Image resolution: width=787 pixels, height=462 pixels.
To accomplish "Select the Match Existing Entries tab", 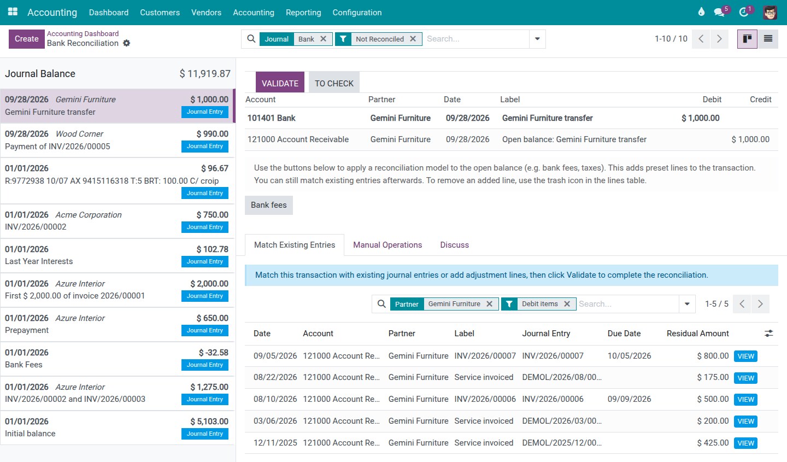I will coord(295,245).
